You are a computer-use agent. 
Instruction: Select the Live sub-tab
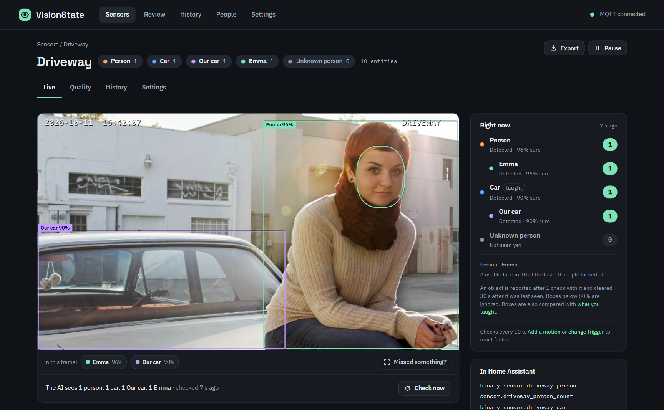[49, 87]
